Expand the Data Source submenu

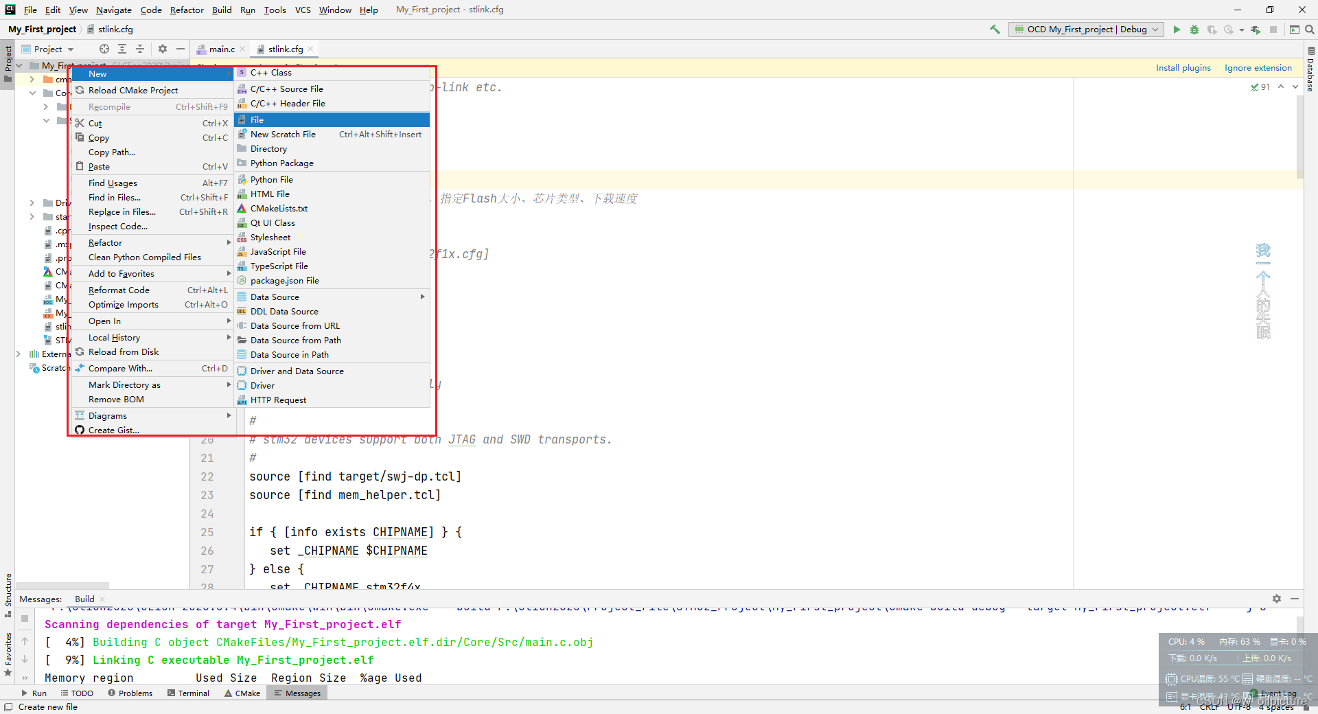click(332, 297)
